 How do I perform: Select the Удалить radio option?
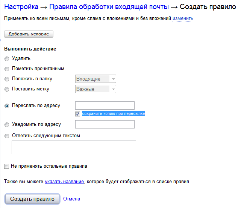7,59
